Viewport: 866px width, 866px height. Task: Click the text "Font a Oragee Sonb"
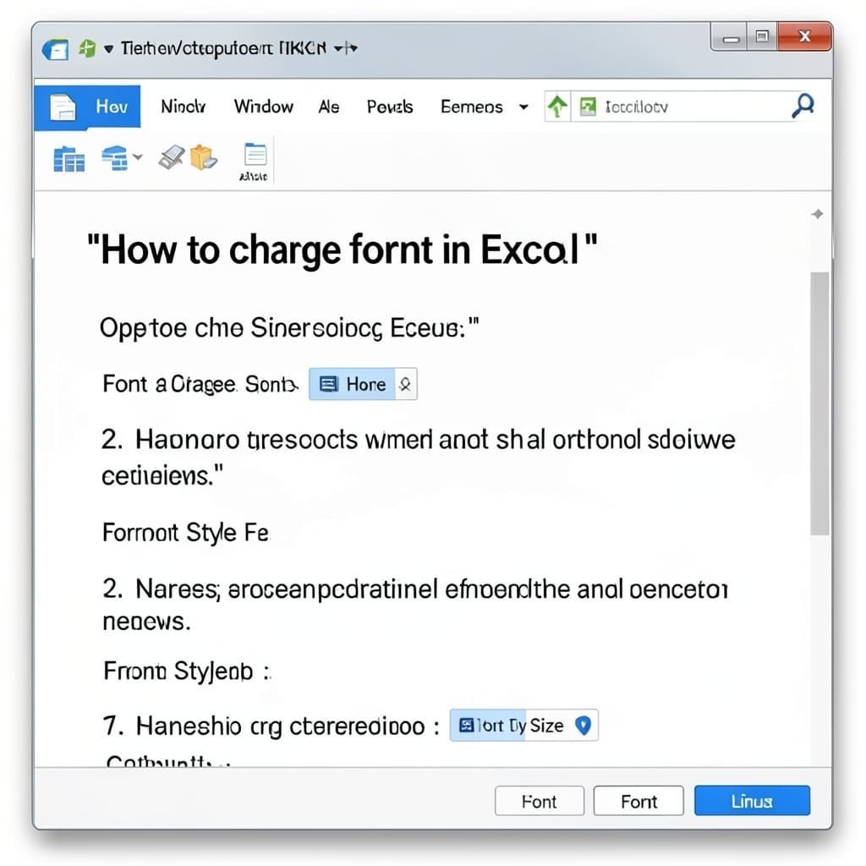200,385
